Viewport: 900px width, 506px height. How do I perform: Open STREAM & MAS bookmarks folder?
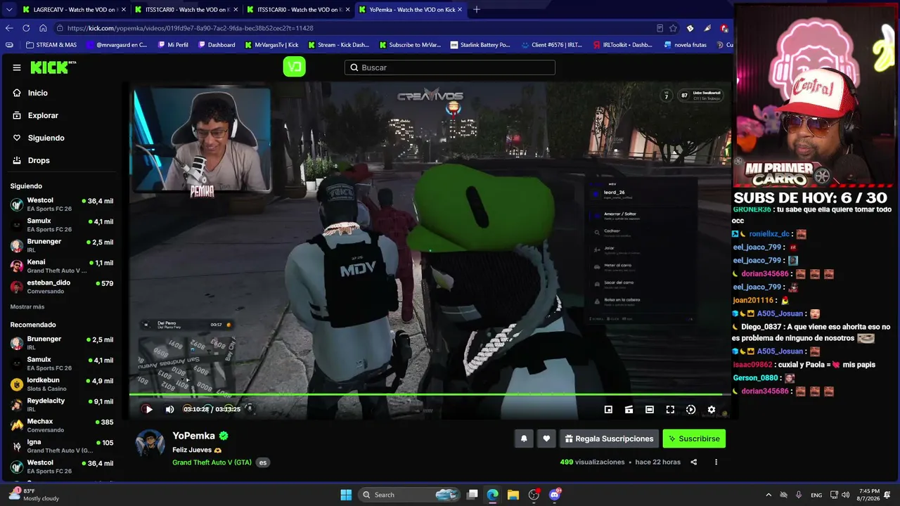(51, 45)
